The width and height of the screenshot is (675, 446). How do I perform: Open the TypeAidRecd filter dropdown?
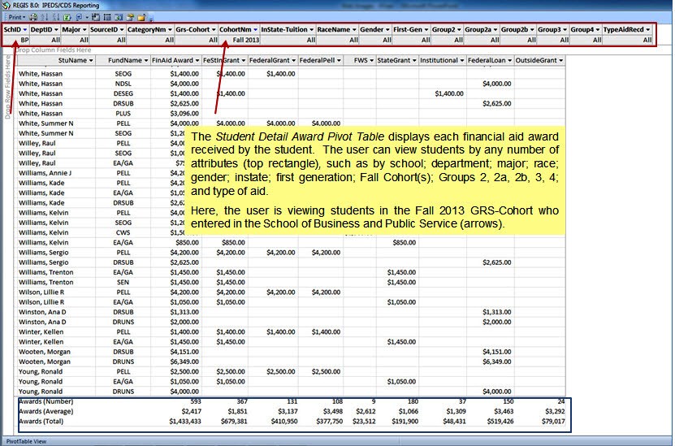tap(648, 29)
